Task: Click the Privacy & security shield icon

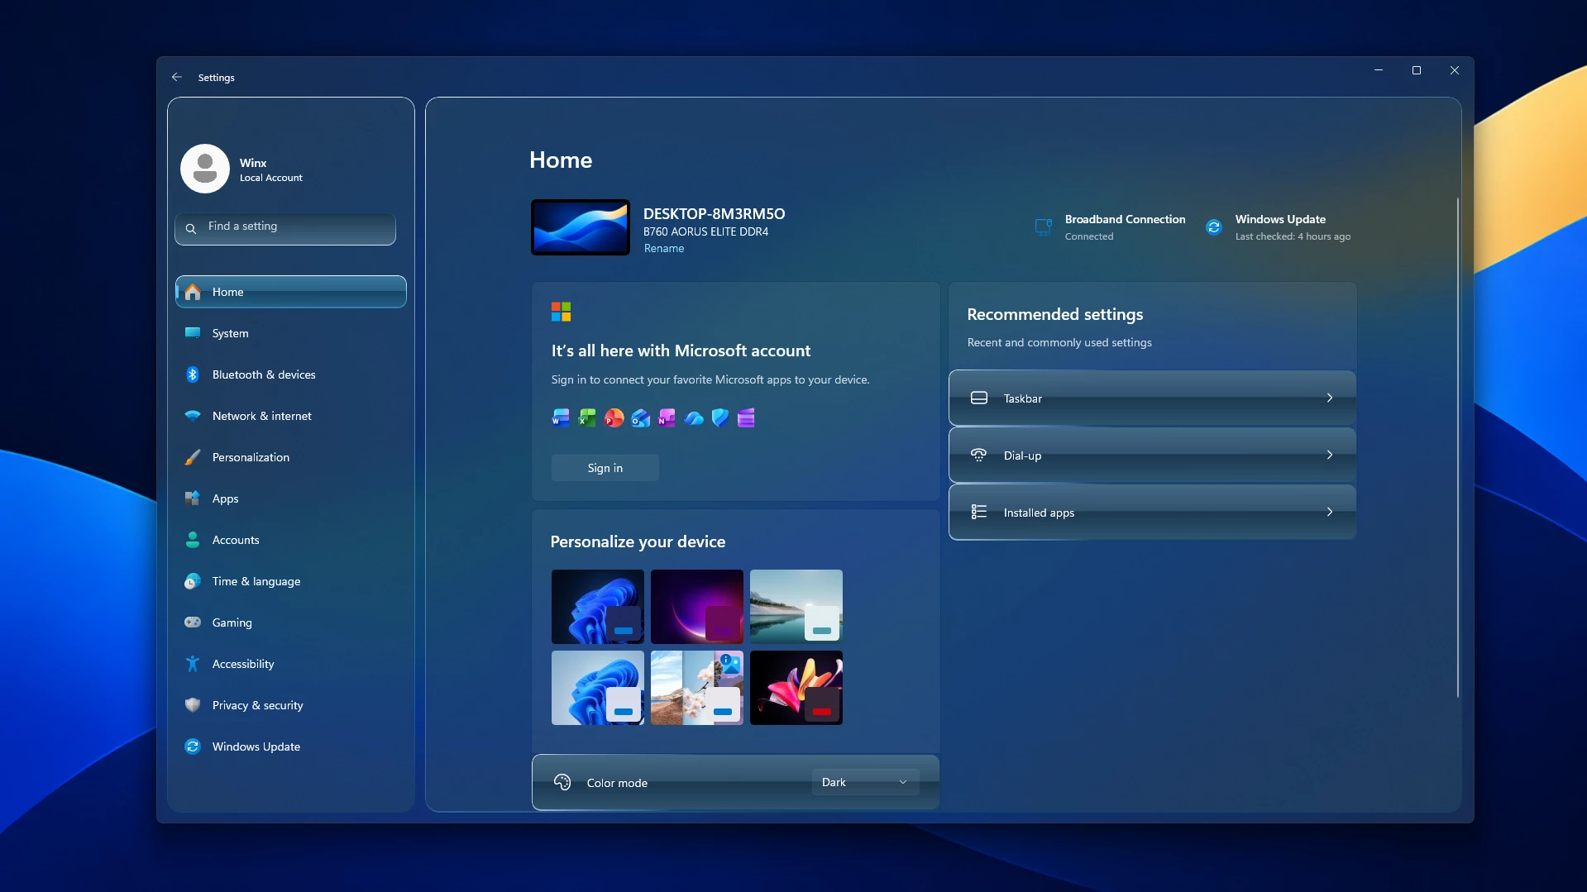Action: [193, 705]
